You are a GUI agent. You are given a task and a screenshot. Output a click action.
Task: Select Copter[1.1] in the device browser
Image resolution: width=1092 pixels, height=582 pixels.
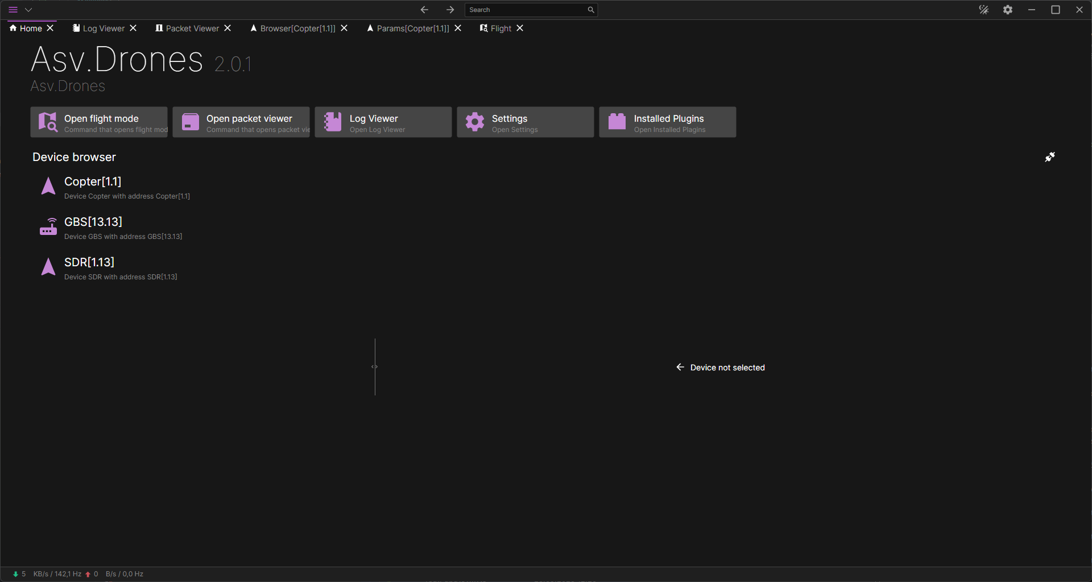click(x=93, y=182)
